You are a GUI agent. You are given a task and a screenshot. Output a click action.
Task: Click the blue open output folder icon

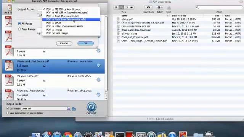pyautogui.click(x=74, y=109)
